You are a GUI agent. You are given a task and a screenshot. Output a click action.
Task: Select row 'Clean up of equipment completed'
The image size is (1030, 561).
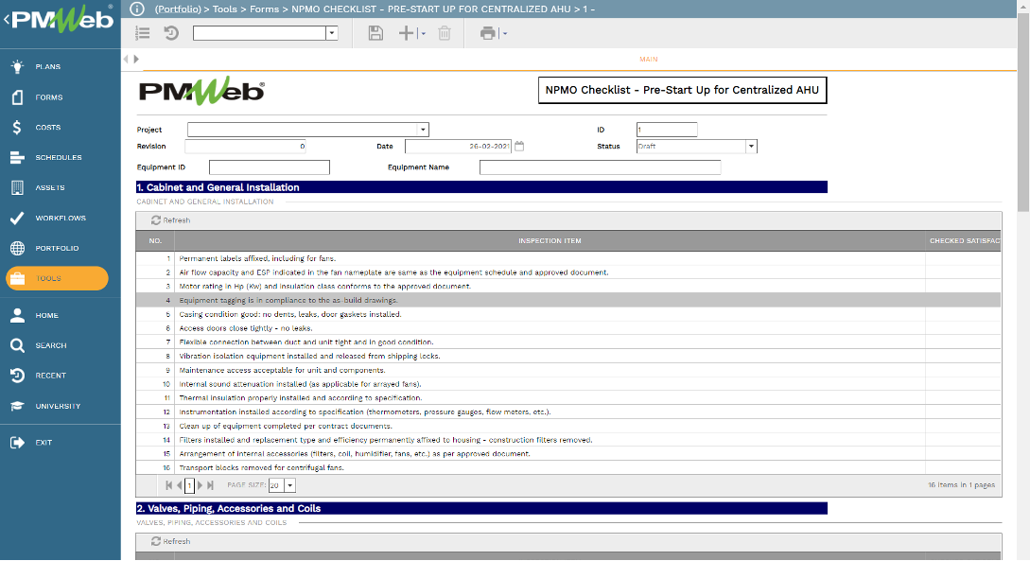point(568,427)
